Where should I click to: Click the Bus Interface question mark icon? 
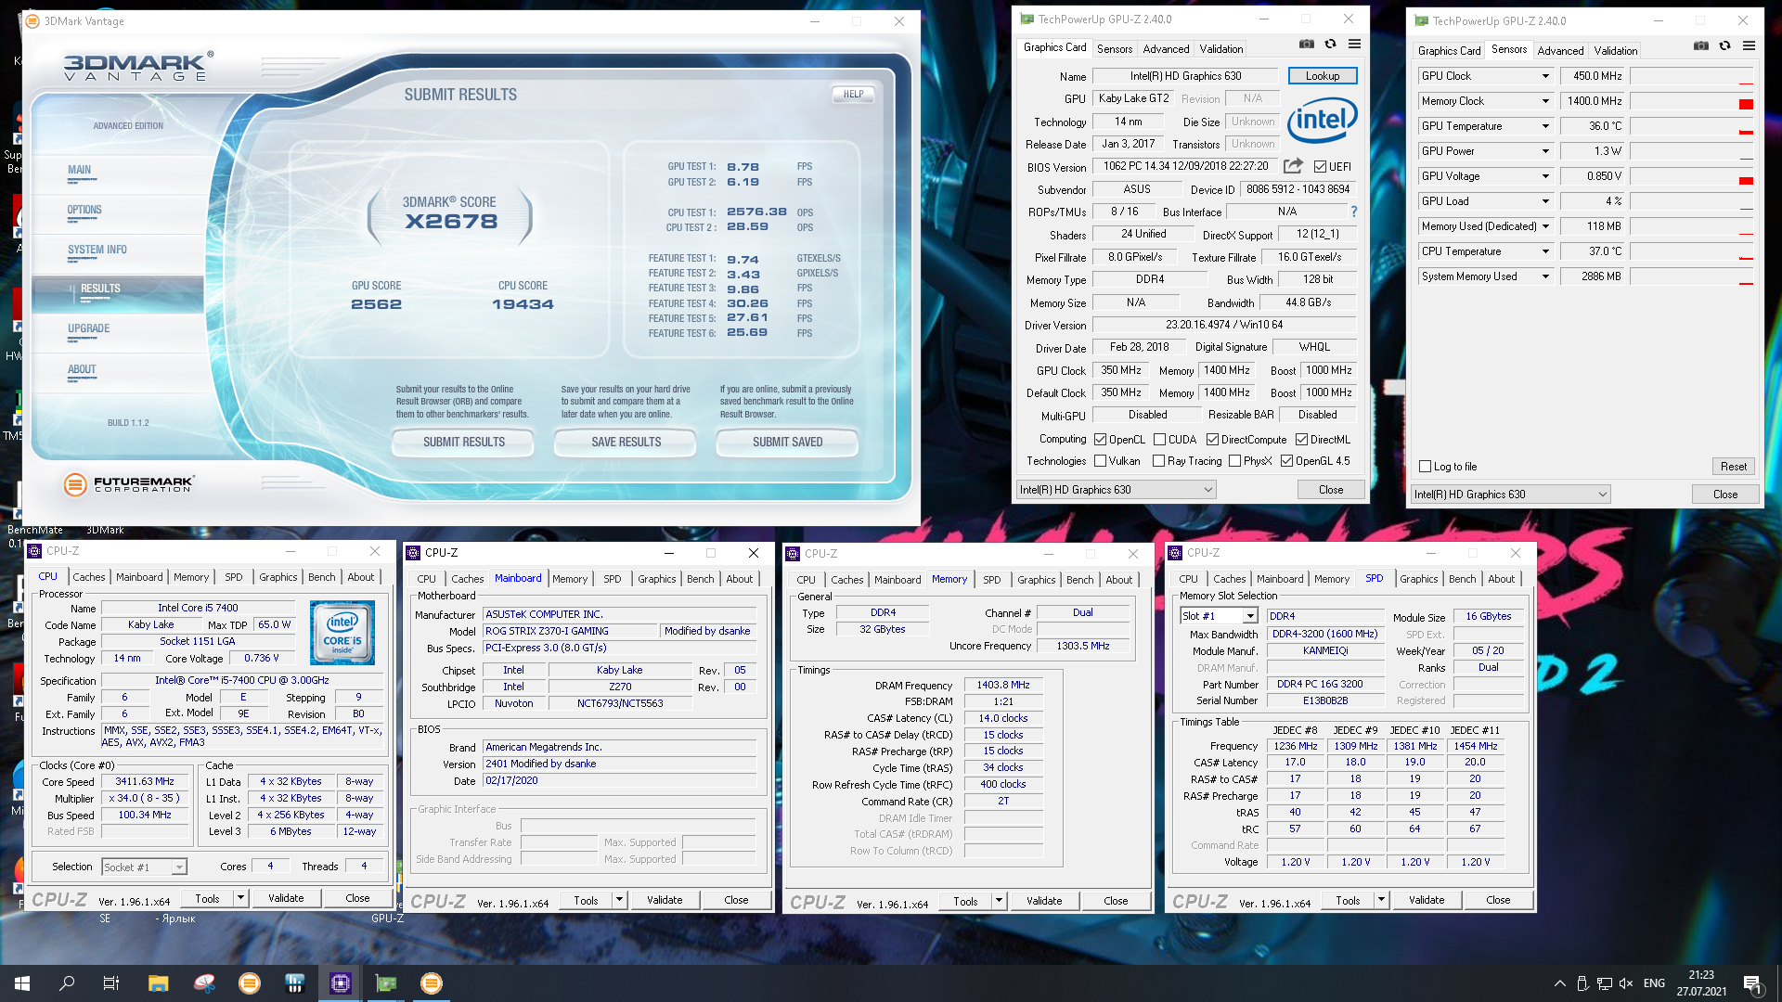[1353, 212]
